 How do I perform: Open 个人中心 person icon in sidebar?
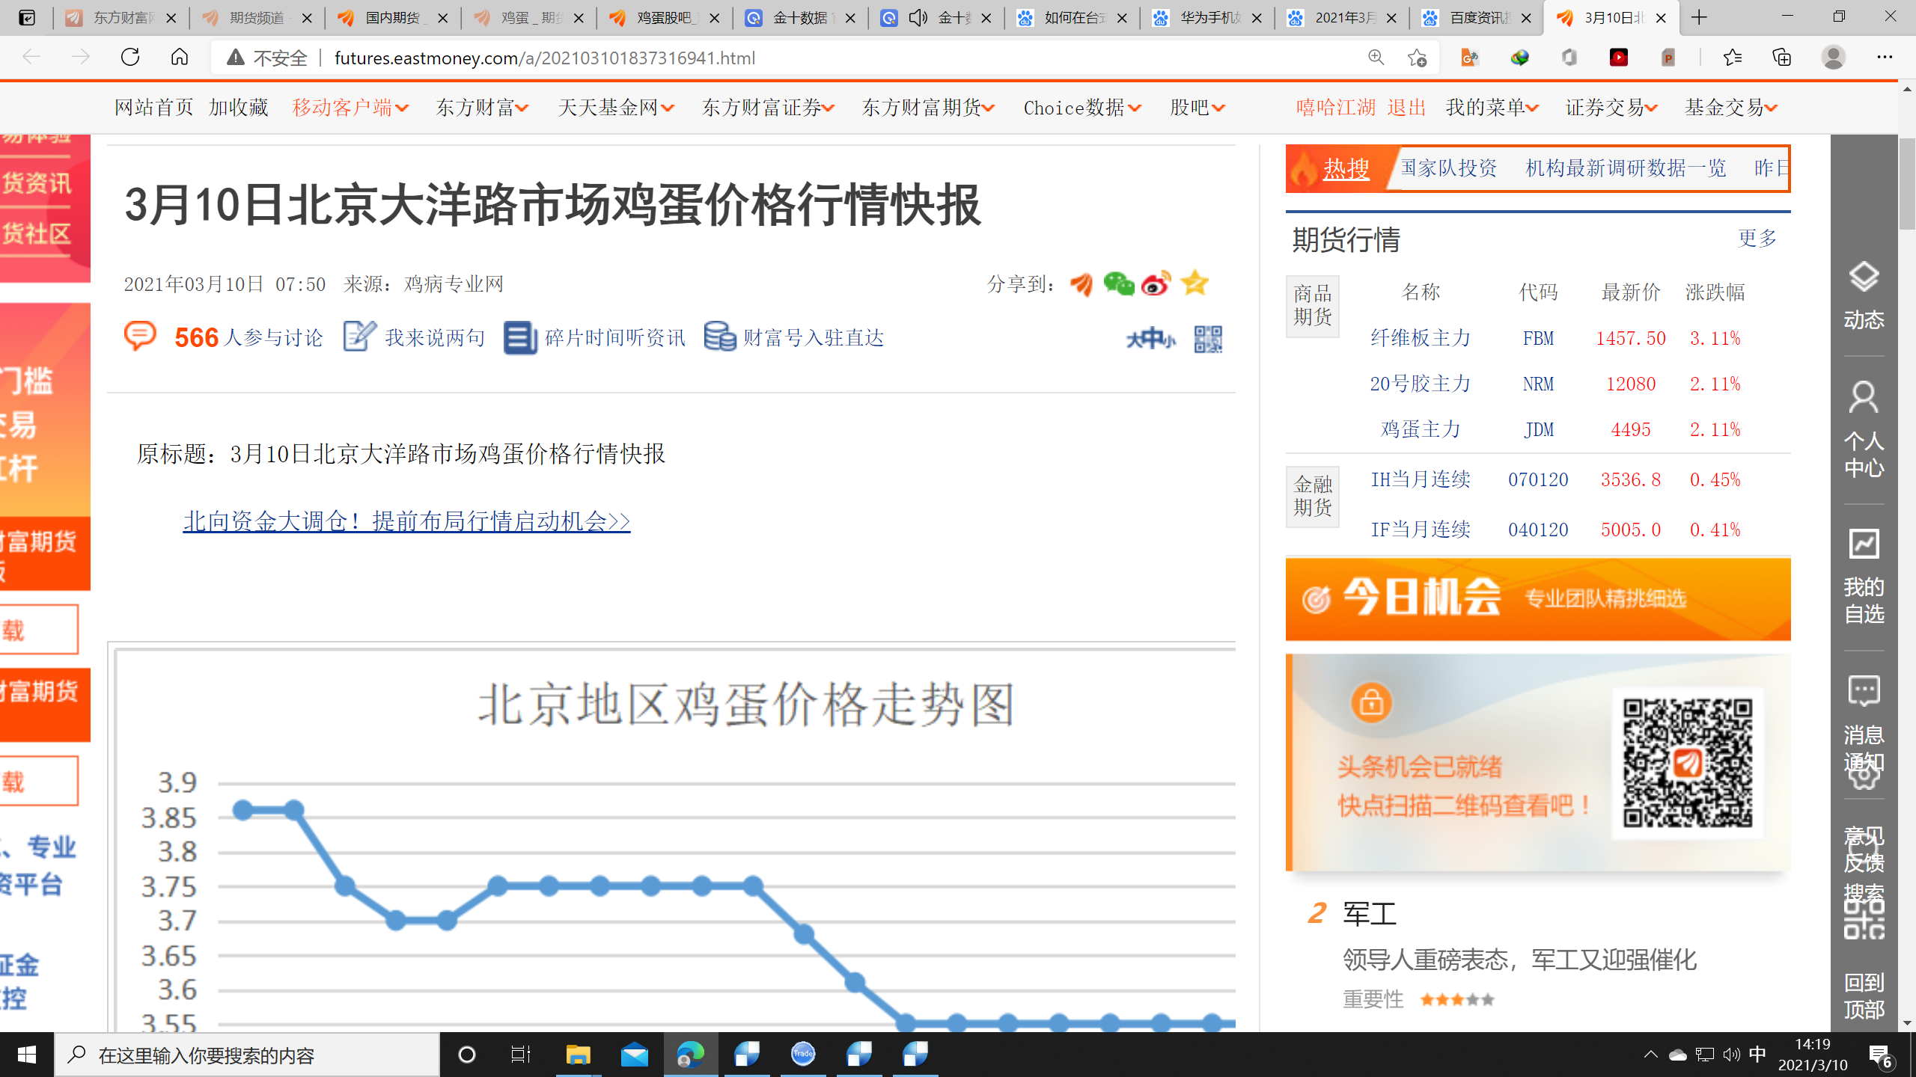pyautogui.click(x=1863, y=398)
